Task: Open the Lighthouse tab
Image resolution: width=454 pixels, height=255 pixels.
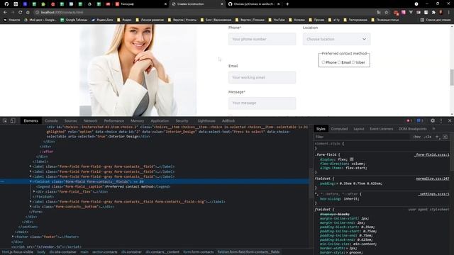Action: 206,121
